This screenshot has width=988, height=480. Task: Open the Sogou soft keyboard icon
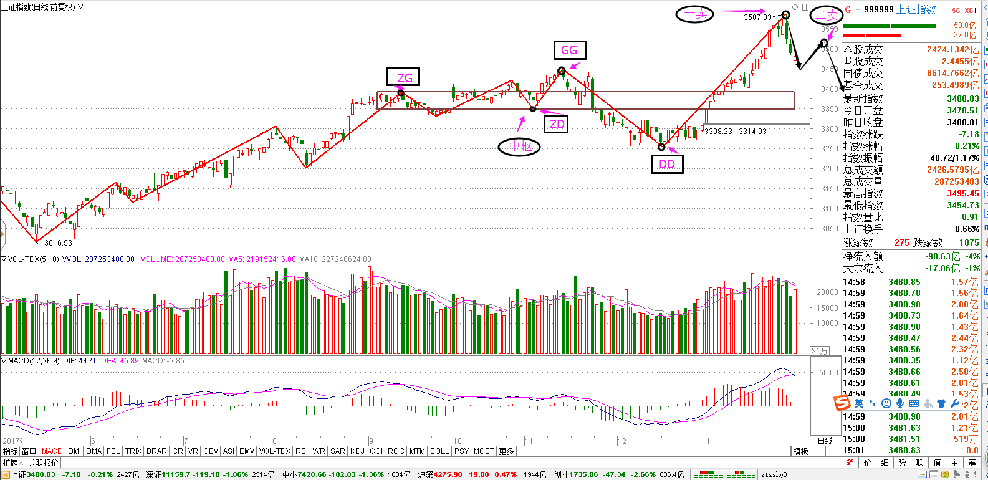click(x=914, y=403)
